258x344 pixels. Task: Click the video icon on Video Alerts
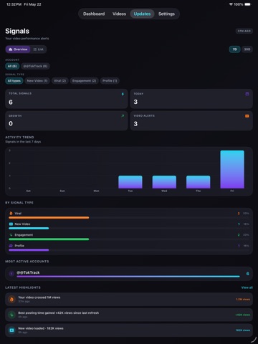coord(247,116)
